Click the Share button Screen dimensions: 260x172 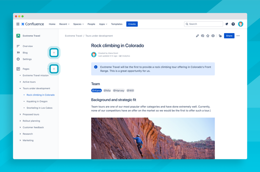pyautogui.click(x=229, y=36)
